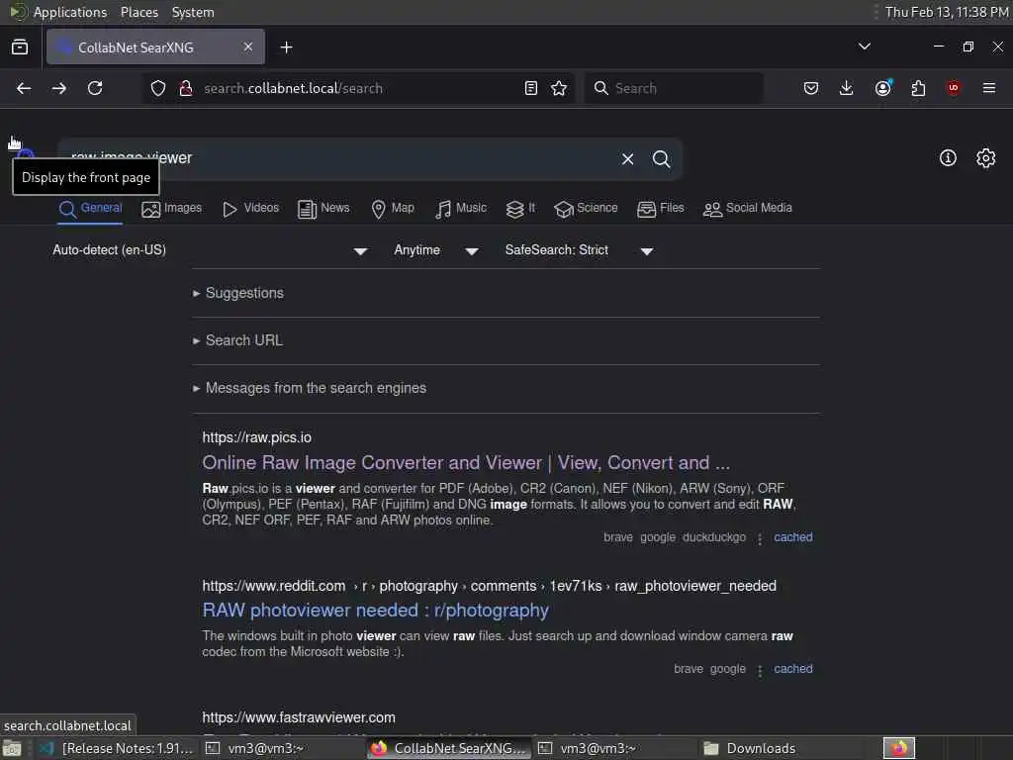Open RAW photoviewer needed reddit result
1013x760 pixels.
pos(375,610)
